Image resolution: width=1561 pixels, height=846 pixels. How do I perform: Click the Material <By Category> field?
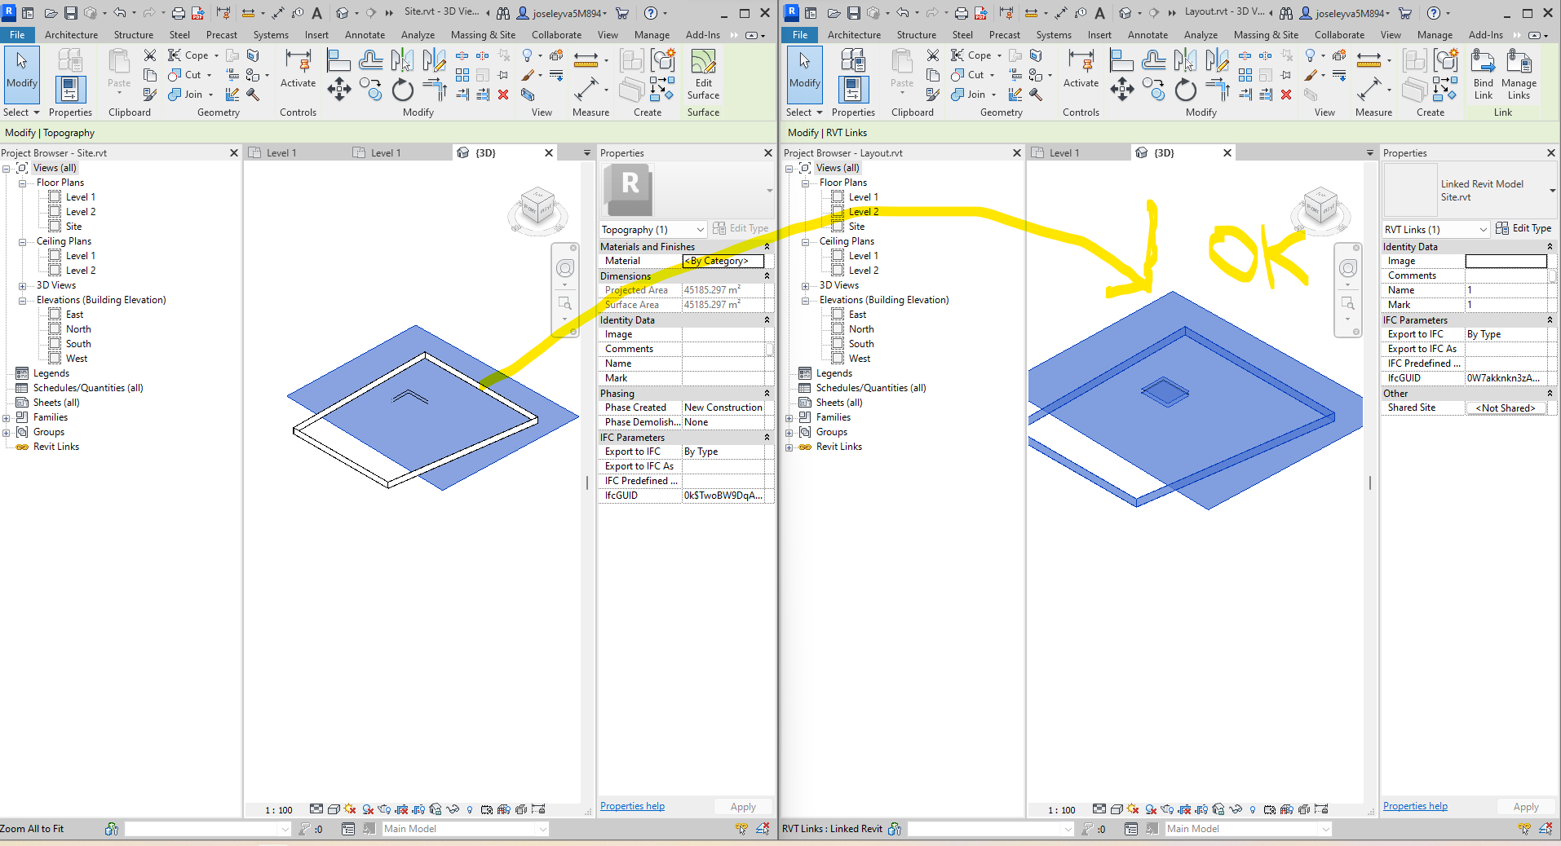point(723,261)
